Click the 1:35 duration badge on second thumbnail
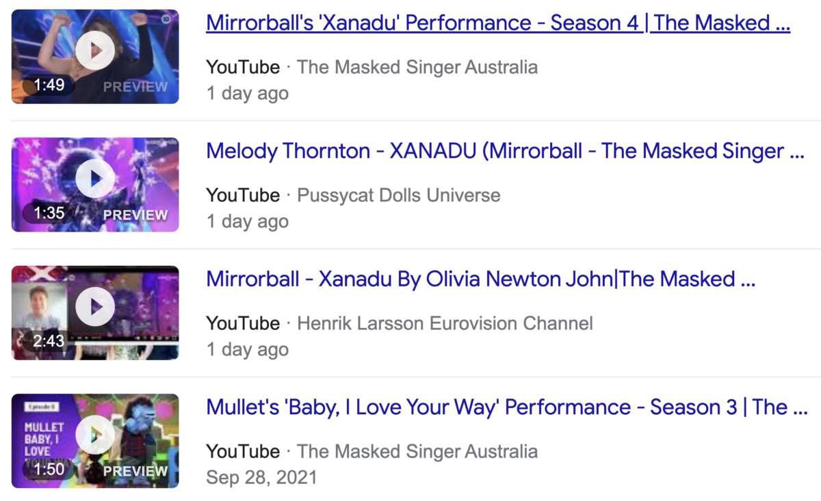Image resolution: width=821 pixels, height=501 pixels. pos(49,213)
